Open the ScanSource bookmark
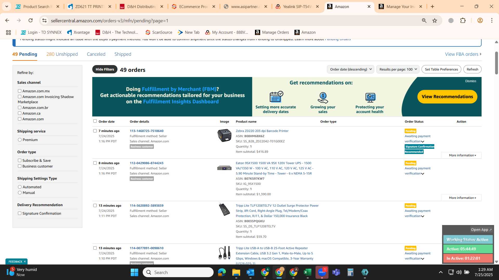The width and height of the screenshot is (499, 280). (x=159, y=32)
